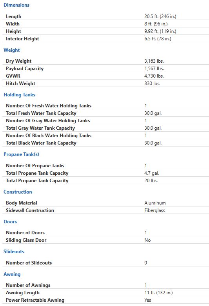Select the Hitch Weight value 330 lbs.

[x=152, y=83]
